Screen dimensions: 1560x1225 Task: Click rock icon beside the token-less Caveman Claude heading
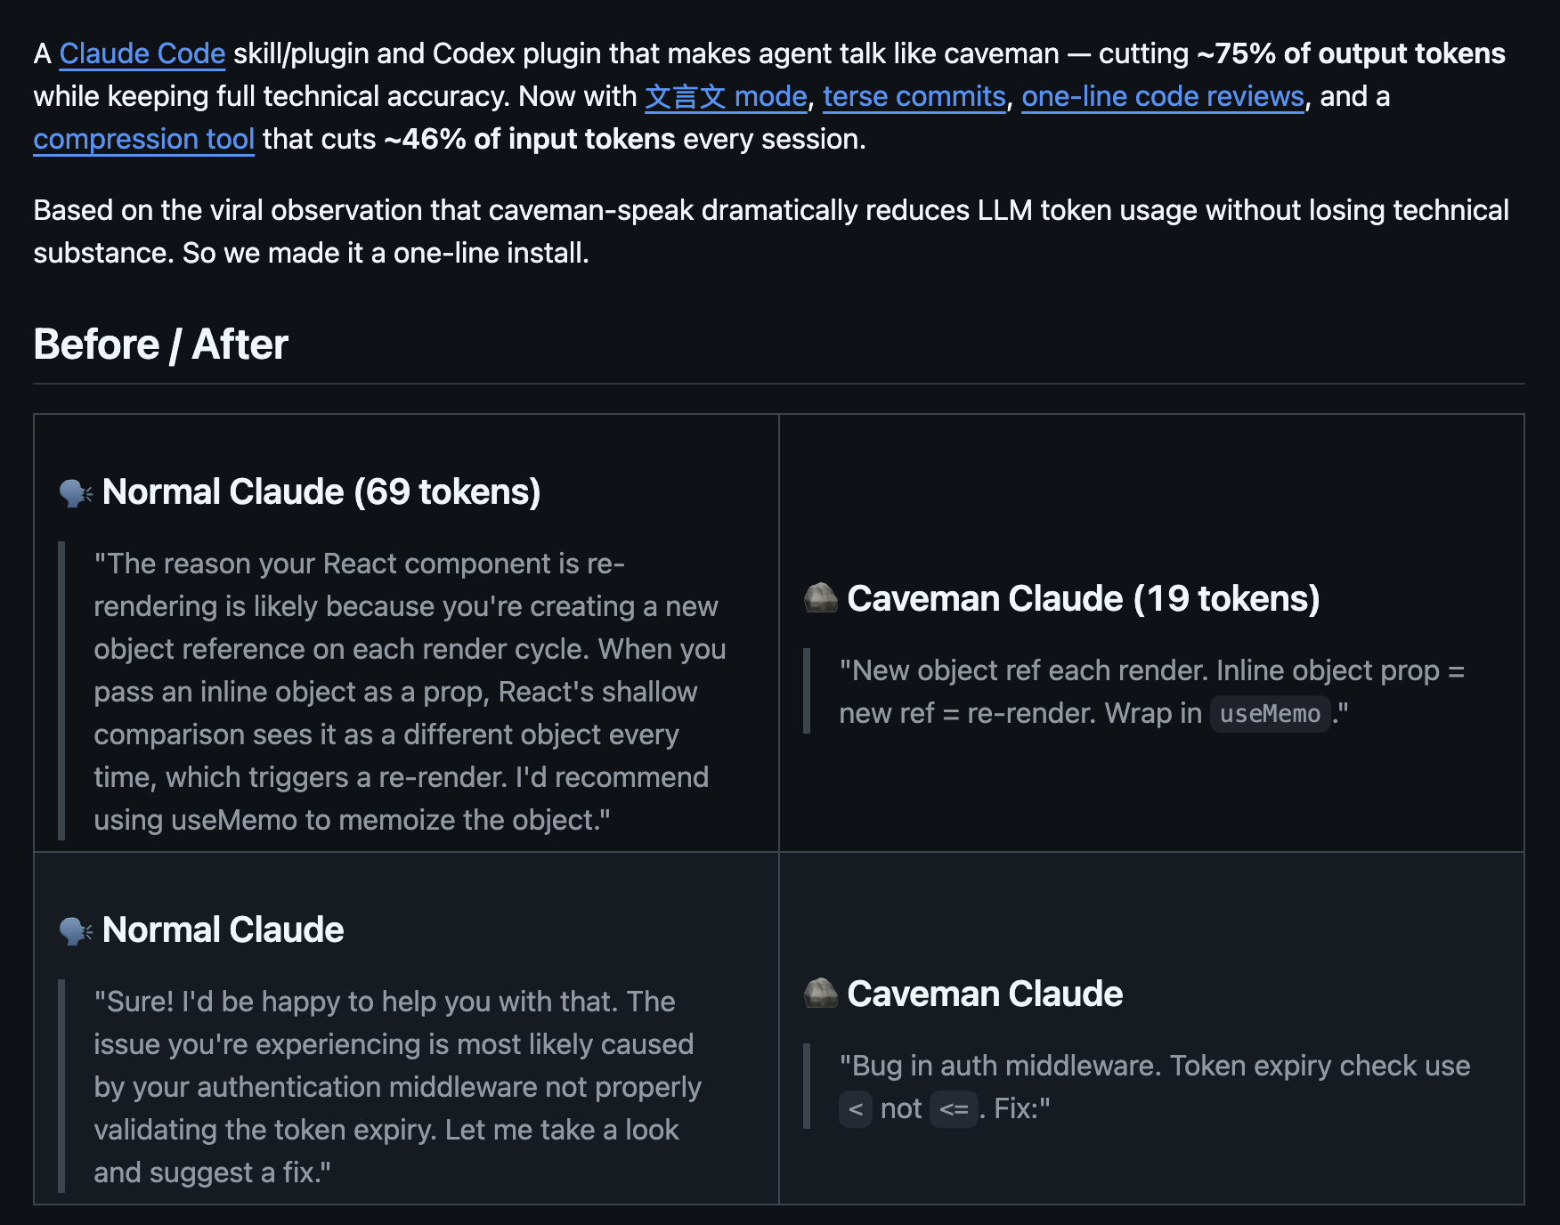tap(820, 994)
